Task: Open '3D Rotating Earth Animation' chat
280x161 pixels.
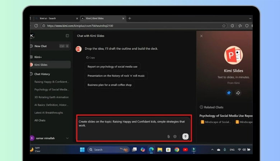Action: [51, 97]
